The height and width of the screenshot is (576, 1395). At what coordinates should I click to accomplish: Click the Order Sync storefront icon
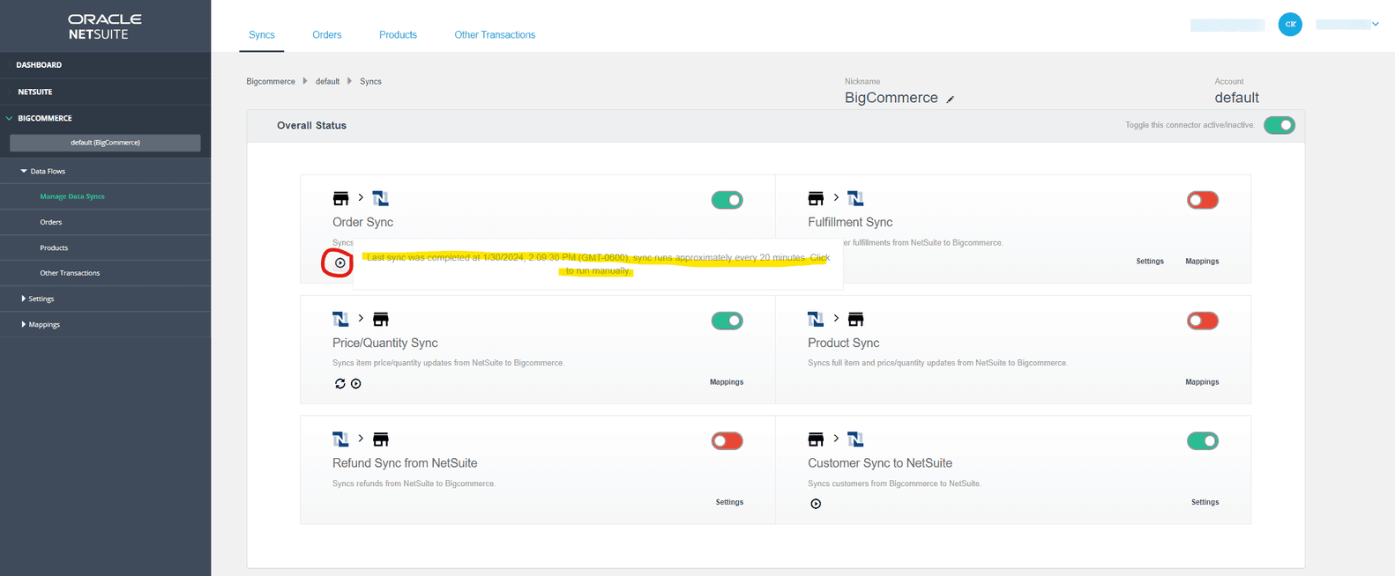tap(340, 199)
